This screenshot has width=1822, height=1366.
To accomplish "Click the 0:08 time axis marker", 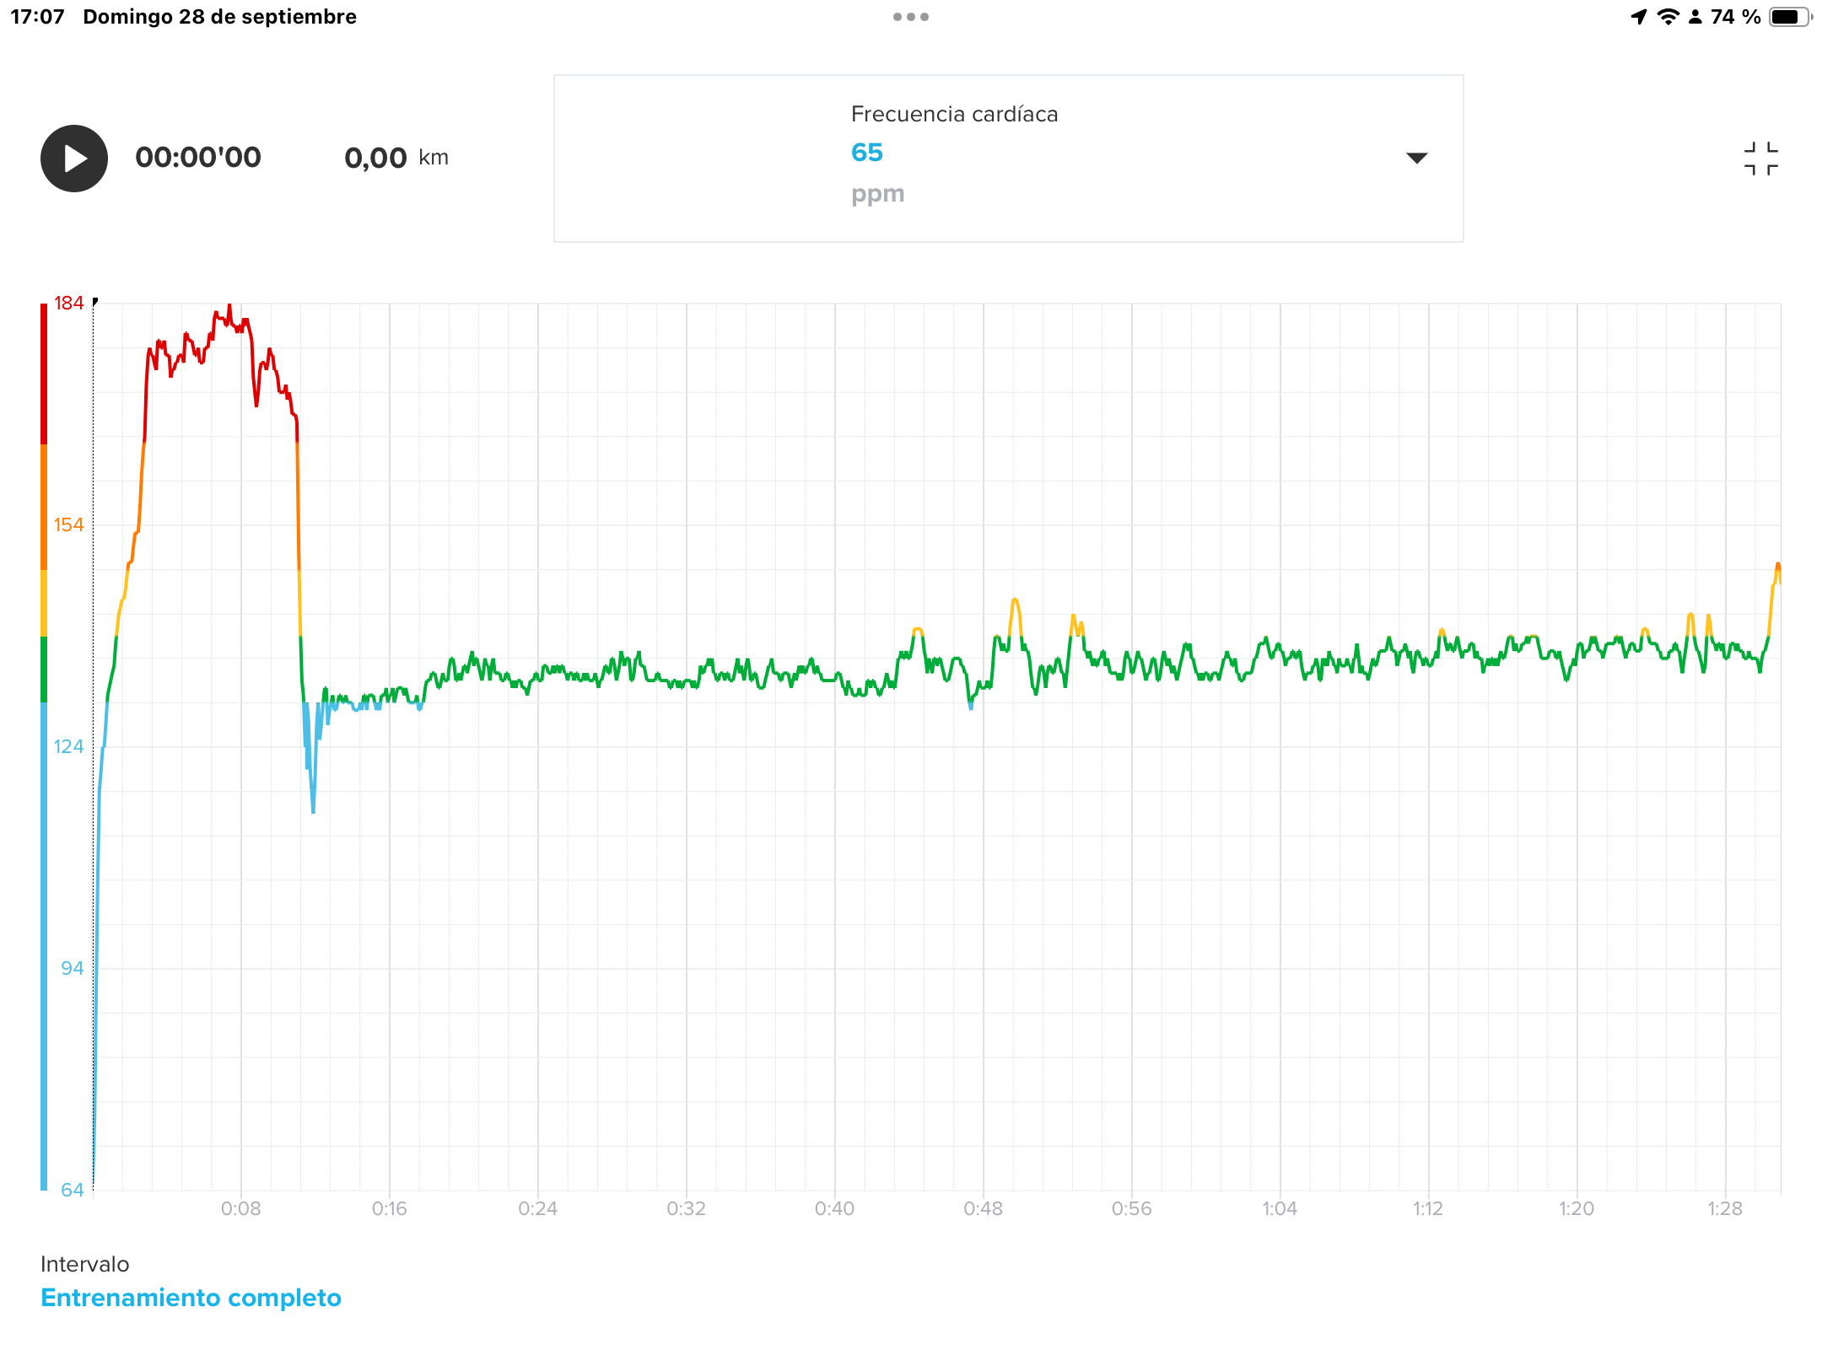I will coord(240,1208).
